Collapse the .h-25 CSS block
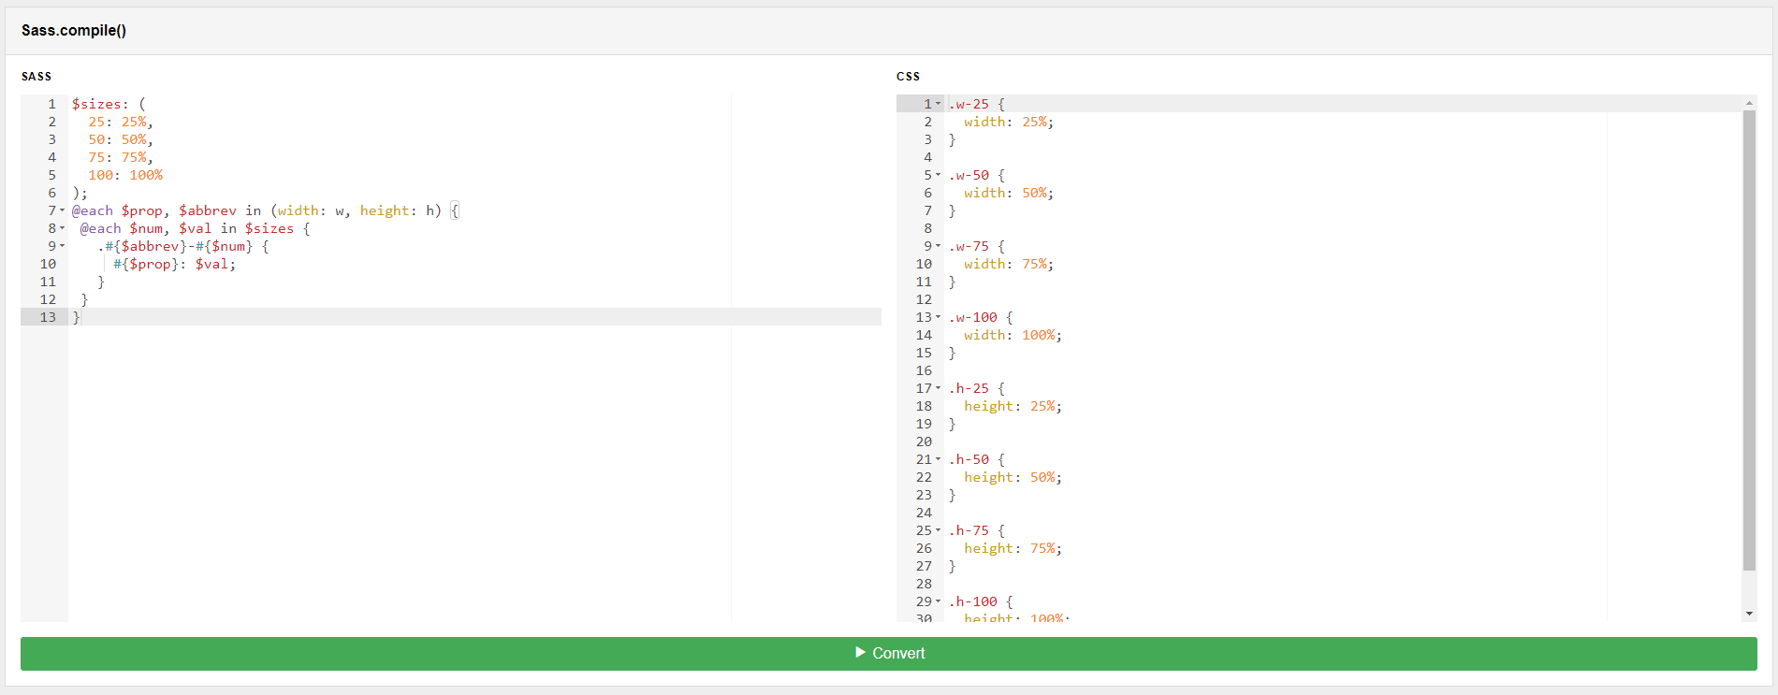 tap(939, 388)
